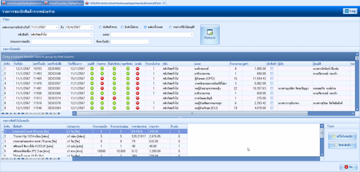Open the Log button

pyautogui.click(x=350, y=11)
